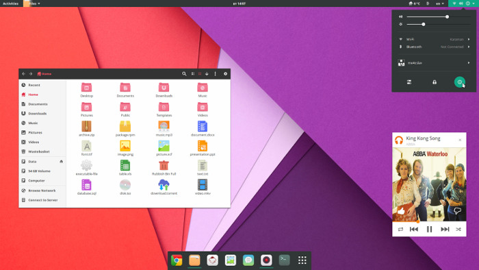The image size is (479, 270).
Task: Select the document.docx file
Action: (203, 126)
